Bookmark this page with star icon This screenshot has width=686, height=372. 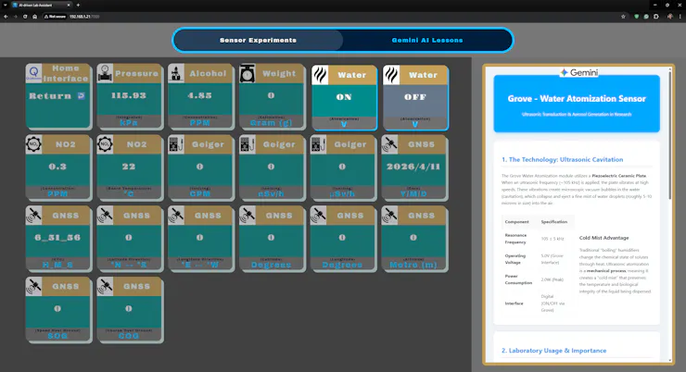(623, 17)
